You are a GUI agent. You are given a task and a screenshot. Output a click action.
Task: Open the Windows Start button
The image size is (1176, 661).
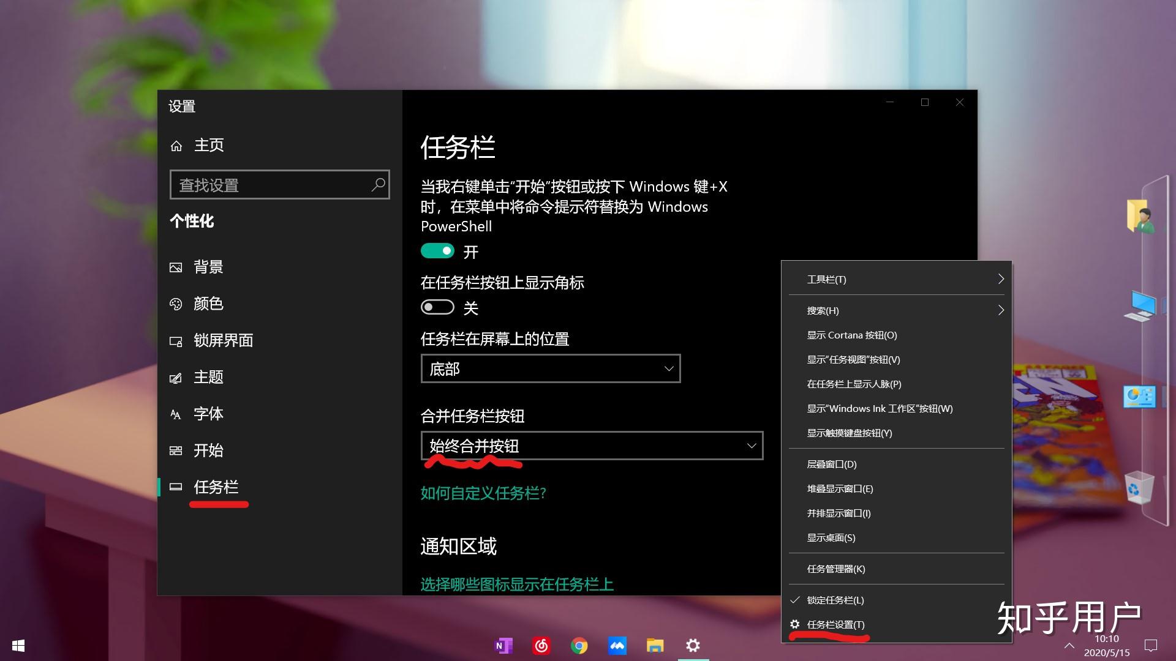click(18, 646)
